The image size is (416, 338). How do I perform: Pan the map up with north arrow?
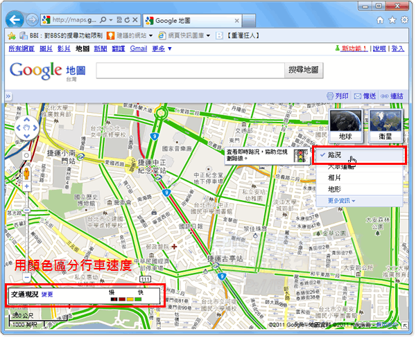26,120
